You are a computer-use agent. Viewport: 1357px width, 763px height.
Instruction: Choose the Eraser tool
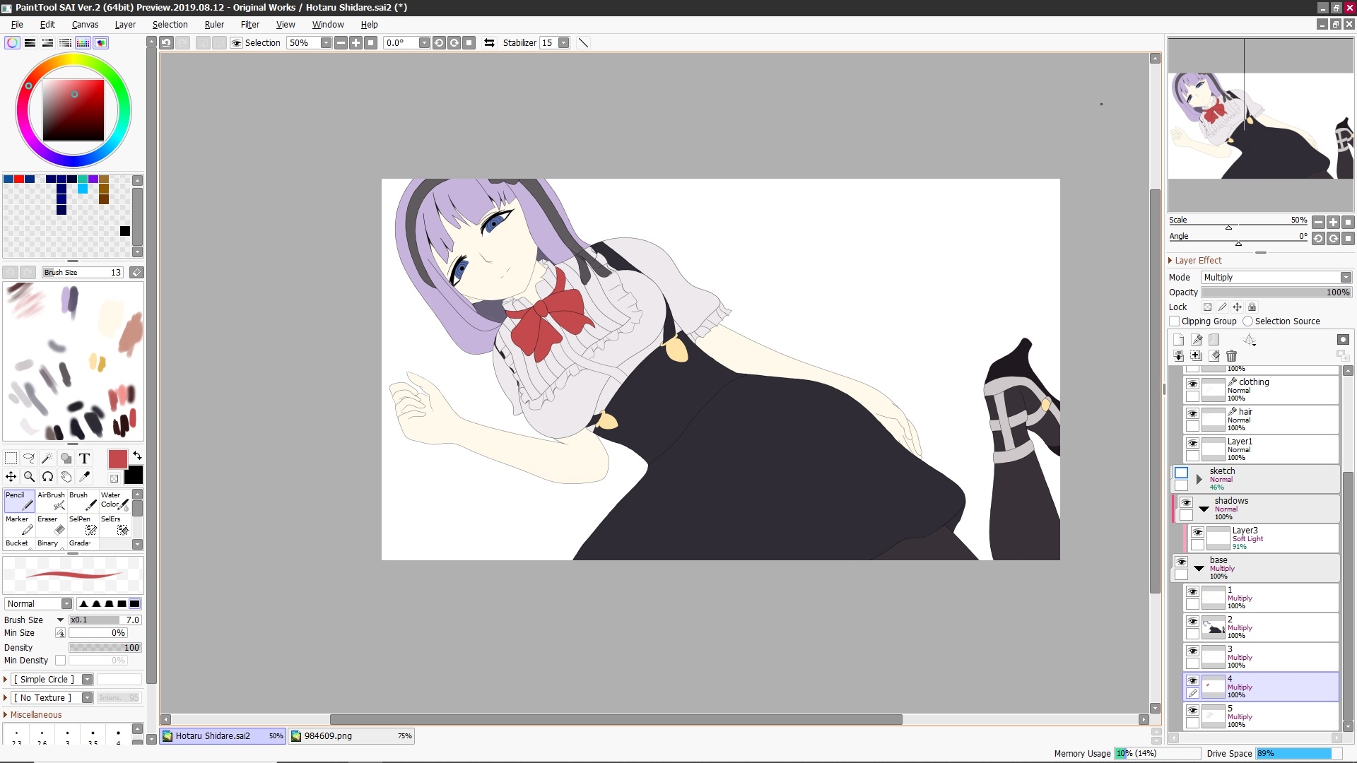coord(51,525)
